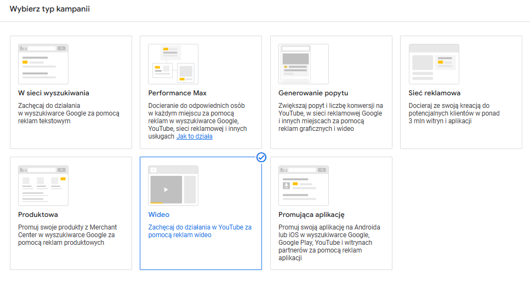Screen dimensions: 530x281
Task: Select the Produktowa title
Action: [38, 215]
